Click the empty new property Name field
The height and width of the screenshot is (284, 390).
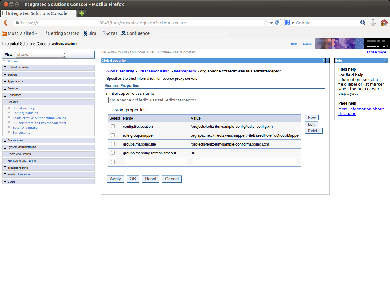(156, 162)
